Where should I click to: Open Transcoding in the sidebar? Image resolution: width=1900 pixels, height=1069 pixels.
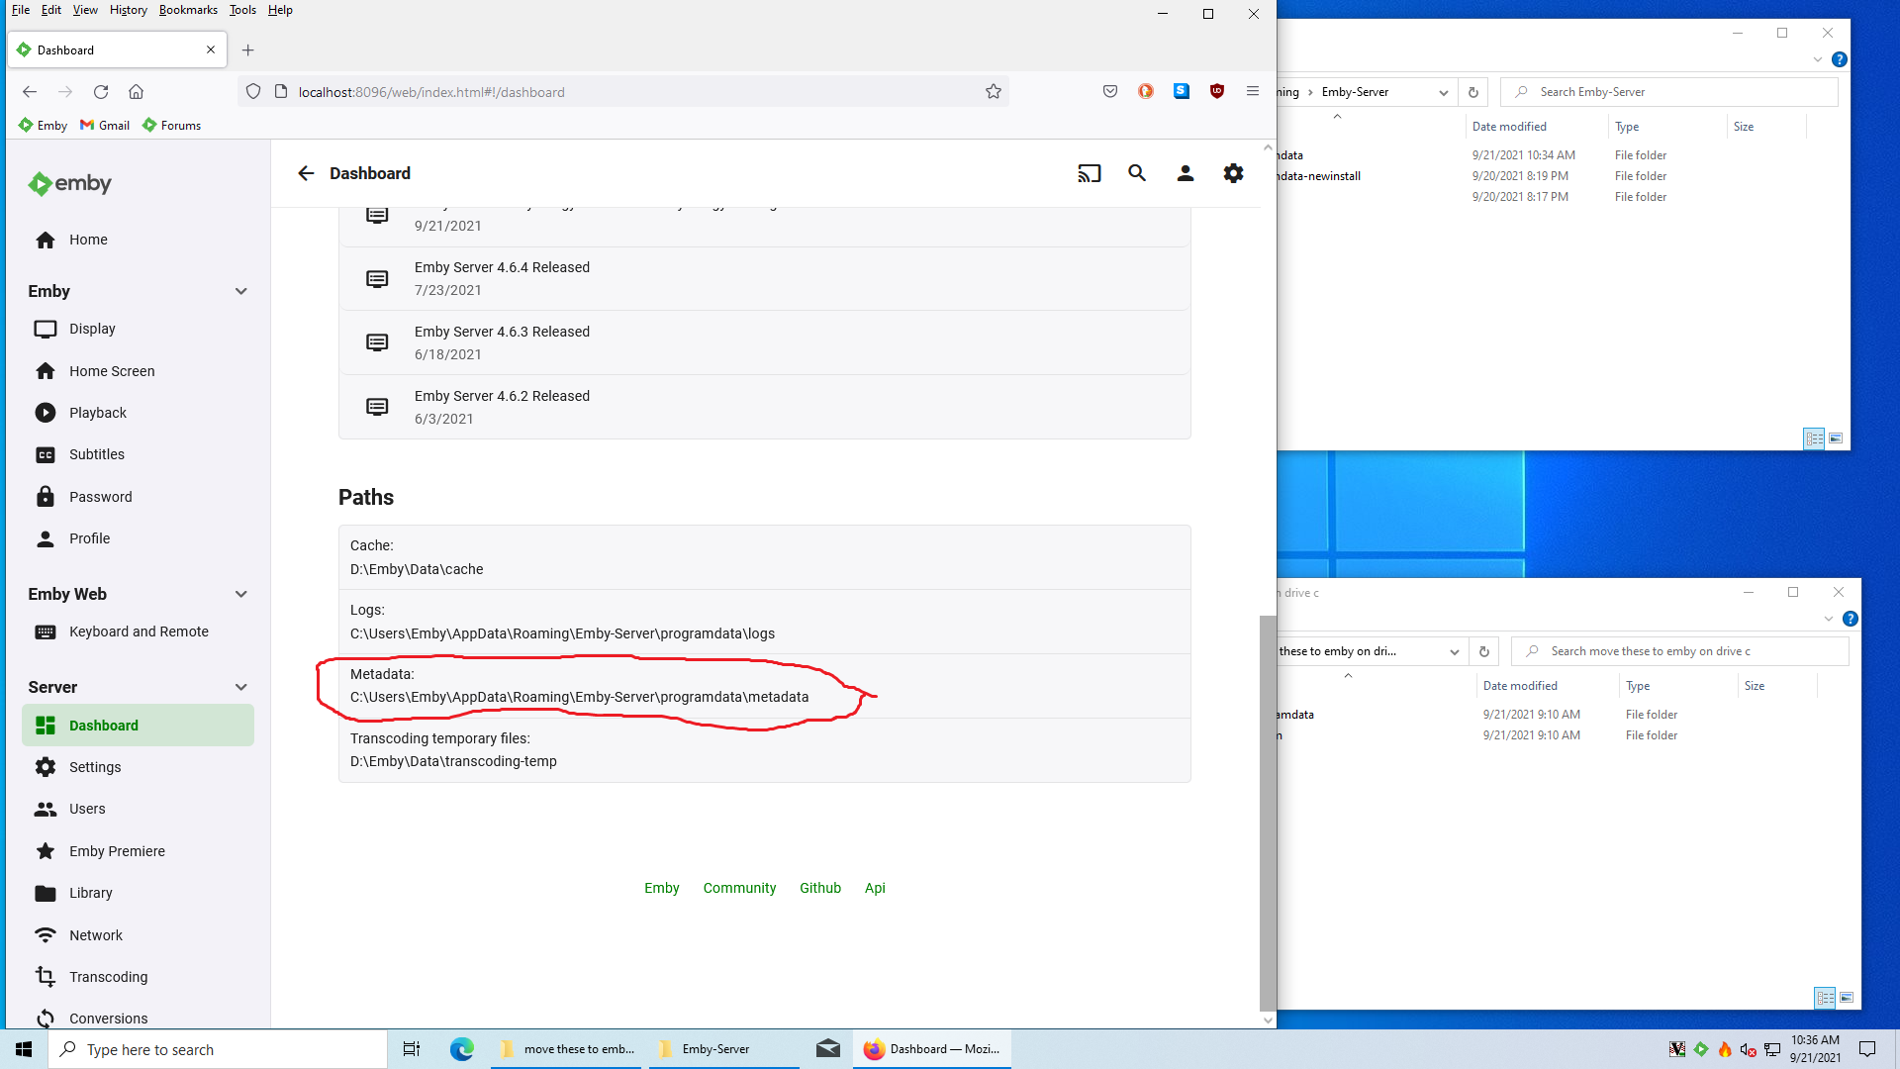pos(108,977)
